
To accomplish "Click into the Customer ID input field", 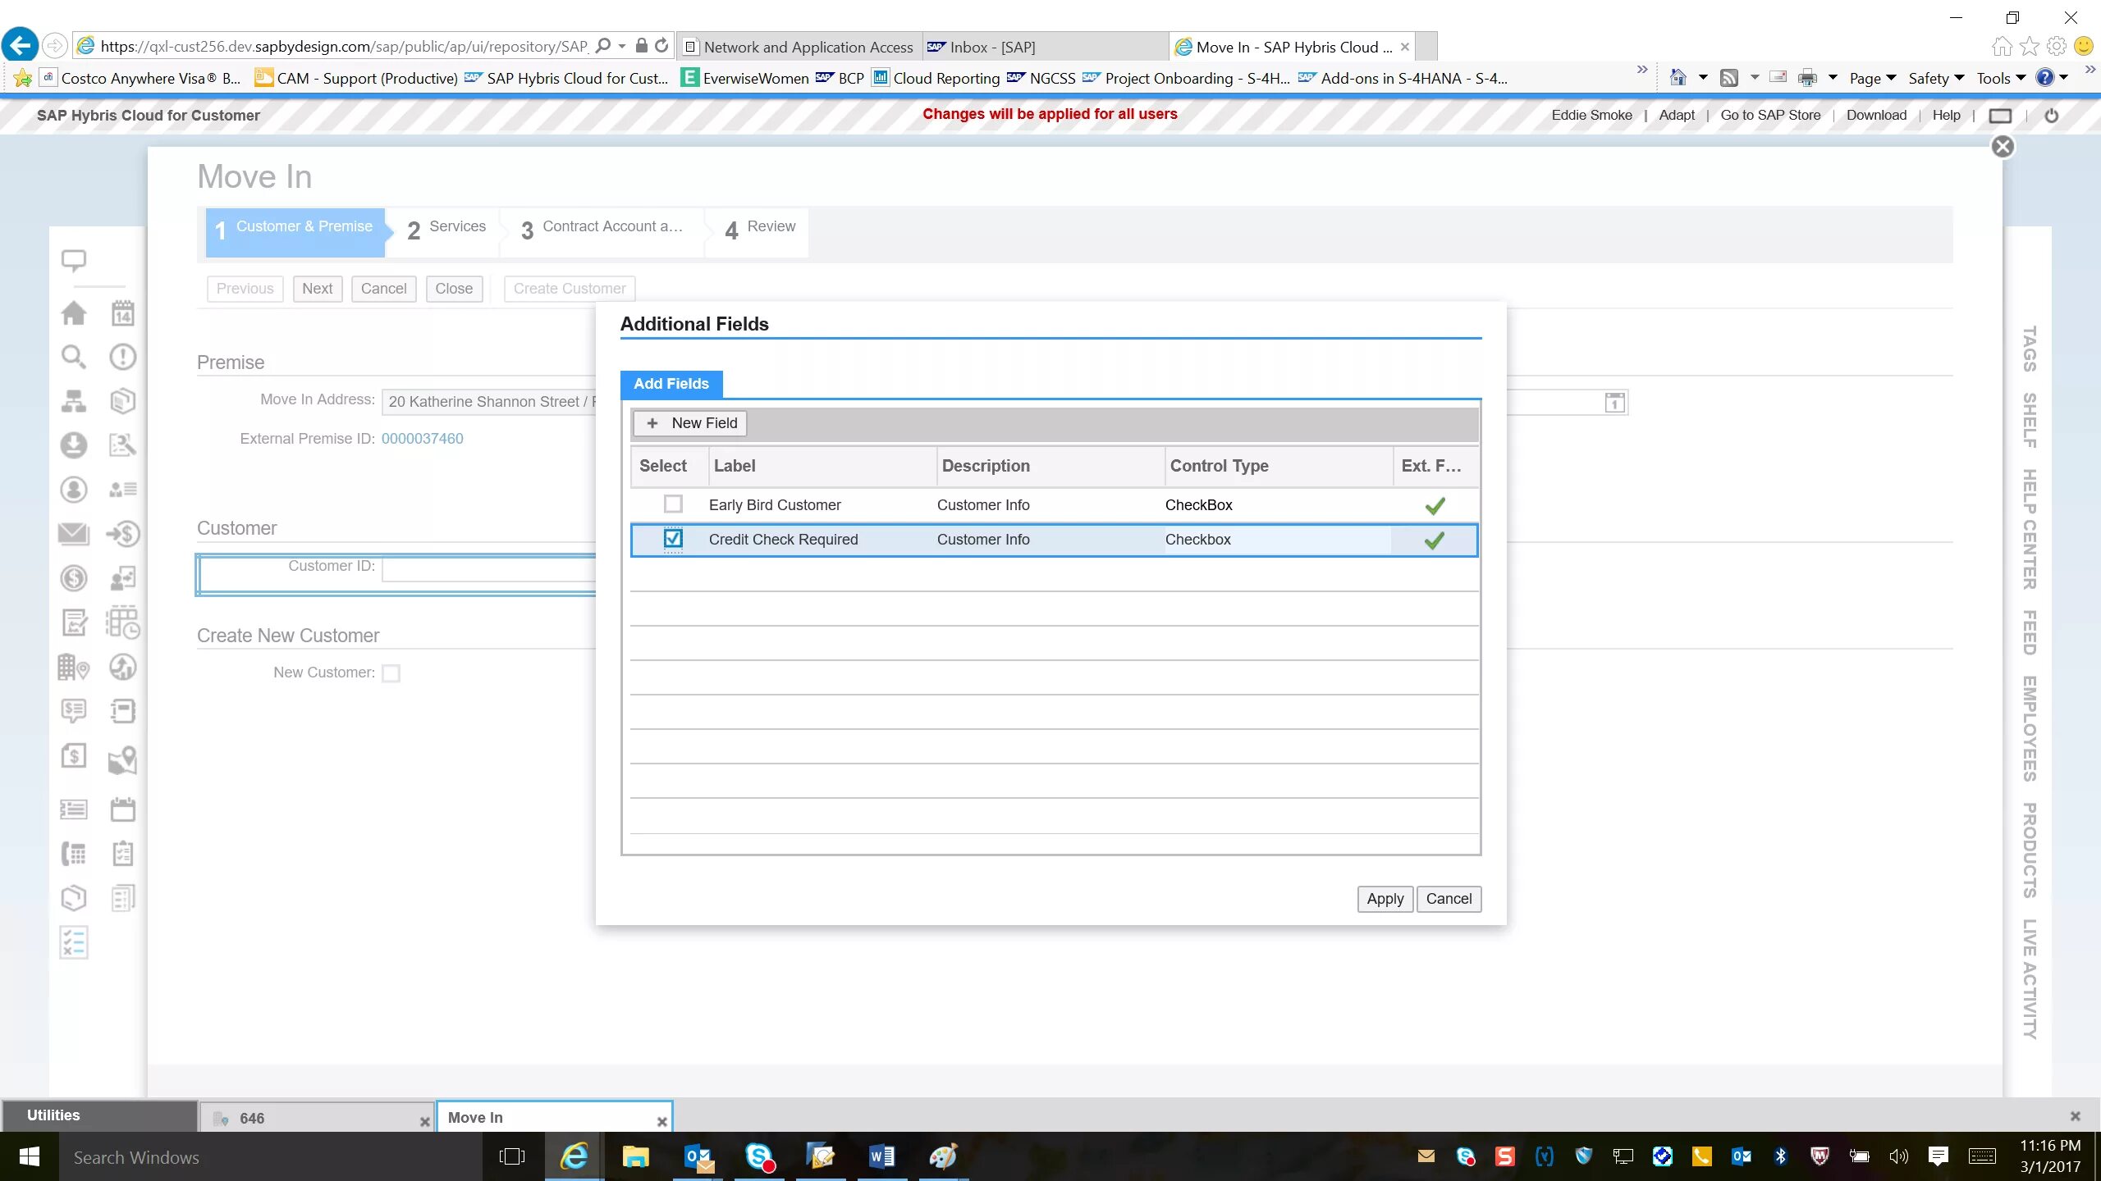I will tap(489, 568).
